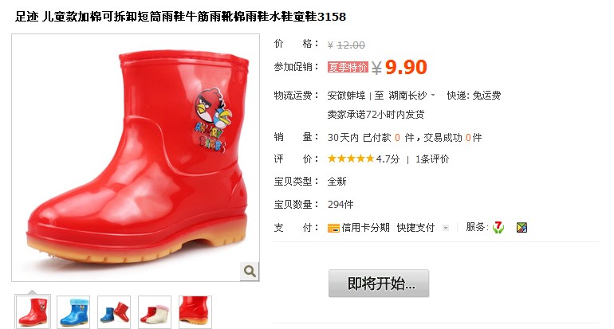The height and width of the screenshot is (329, 614).
Task: Click the large red boot main image
Action: point(136,158)
